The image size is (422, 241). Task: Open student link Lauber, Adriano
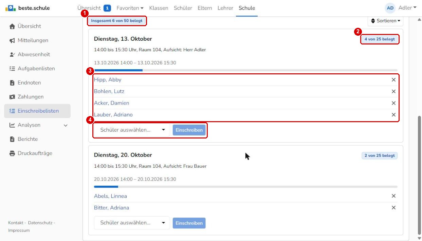[x=113, y=115]
